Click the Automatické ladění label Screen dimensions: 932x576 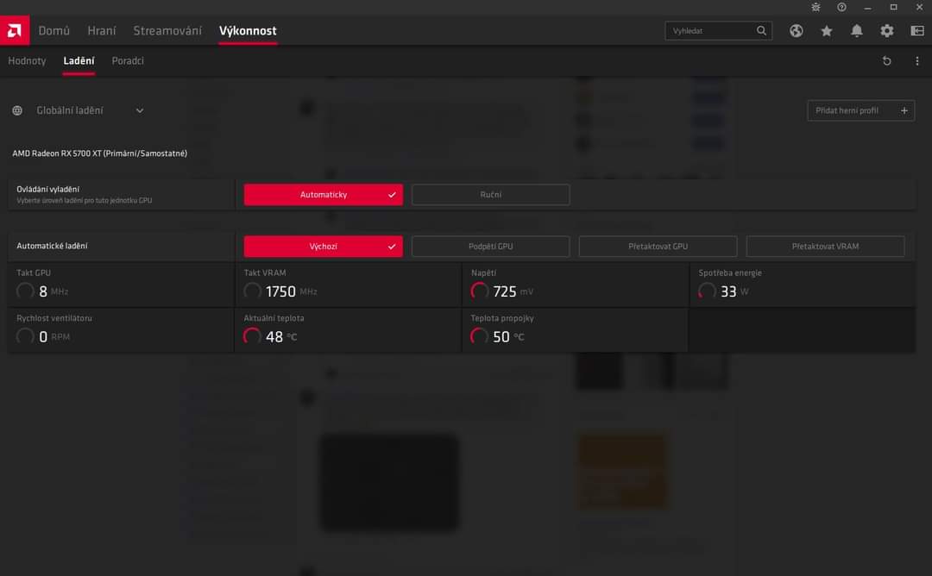[x=52, y=246]
